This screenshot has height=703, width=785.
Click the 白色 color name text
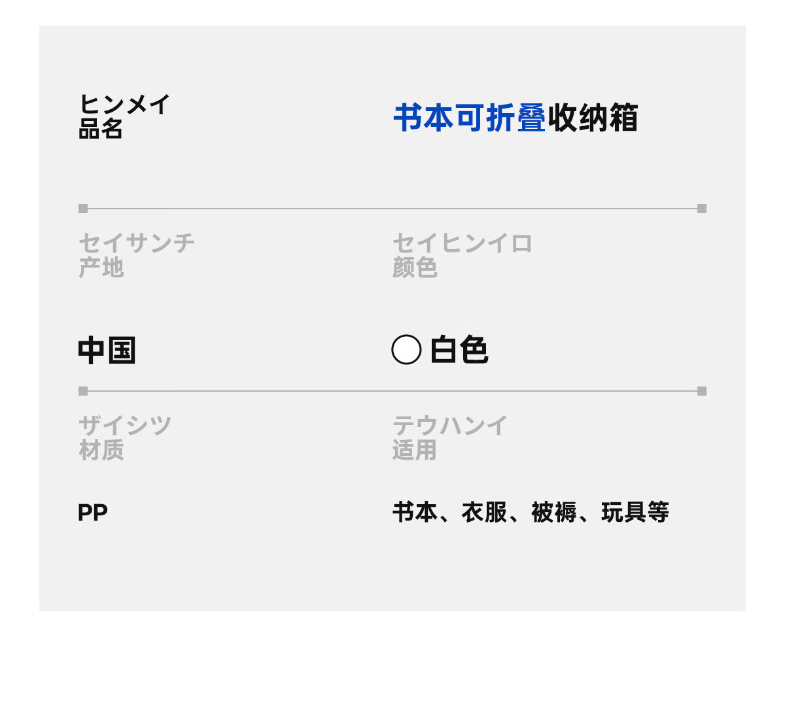459,350
